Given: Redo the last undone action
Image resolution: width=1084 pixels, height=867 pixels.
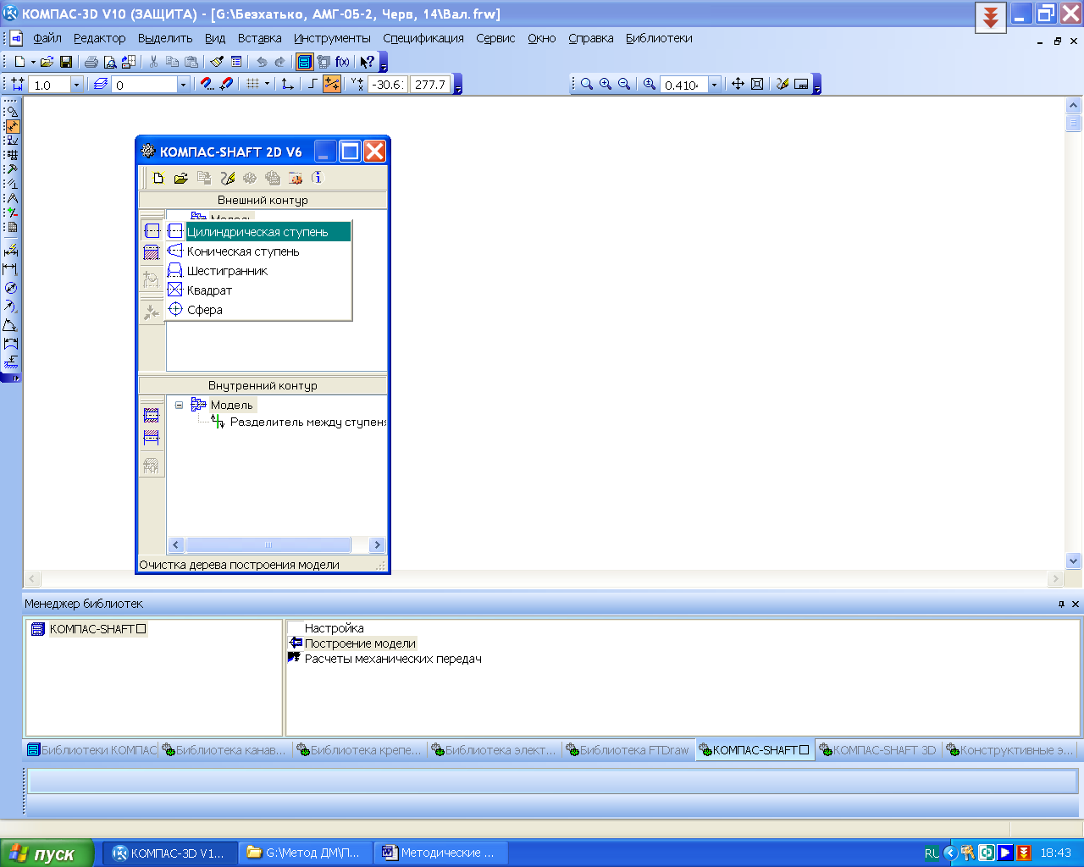Looking at the screenshot, I should (280, 62).
